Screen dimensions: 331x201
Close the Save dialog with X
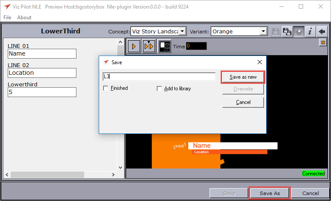coord(260,62)
